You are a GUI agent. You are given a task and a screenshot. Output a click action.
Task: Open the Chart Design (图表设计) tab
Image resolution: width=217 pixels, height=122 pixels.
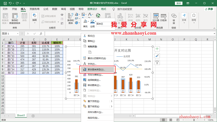coord(92,9)
